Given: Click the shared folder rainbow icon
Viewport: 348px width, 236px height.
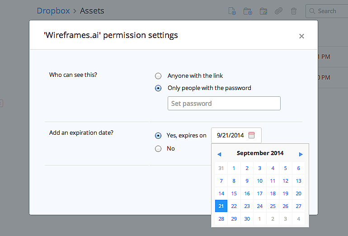Looking at the screenshot, I should [x=263, y=11].
